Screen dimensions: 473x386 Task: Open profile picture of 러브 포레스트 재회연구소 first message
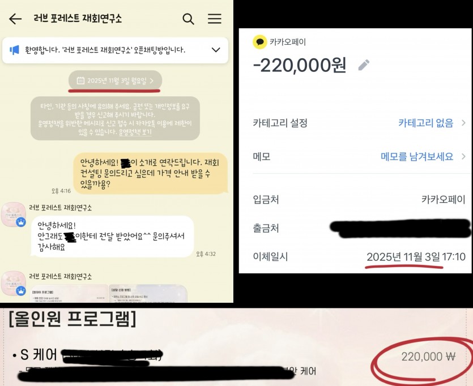tap(13, 215)
